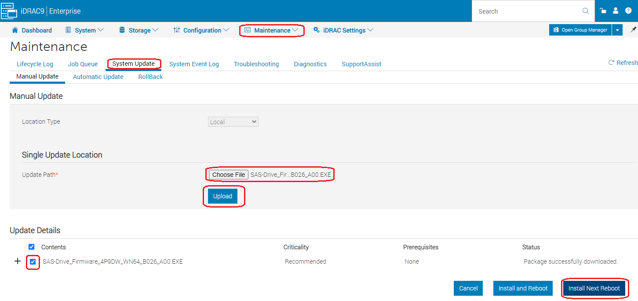This screenshot has width=638, height=301.
Task: Click the user account icon in header
Action: [615, 11]
